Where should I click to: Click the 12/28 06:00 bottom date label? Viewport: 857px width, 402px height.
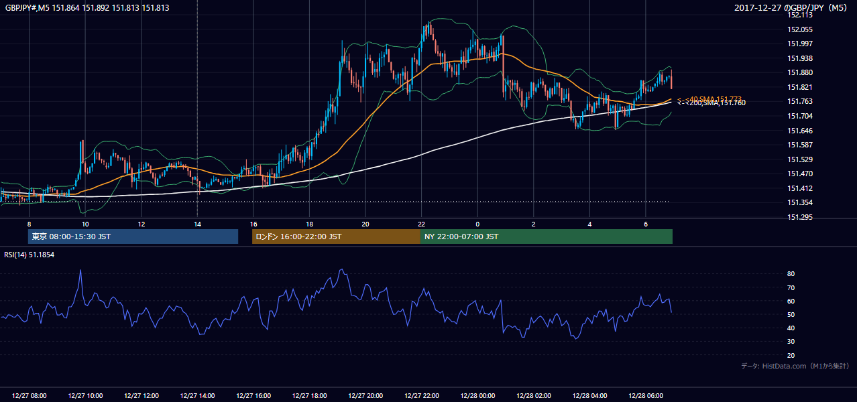[x=645, y=396]
